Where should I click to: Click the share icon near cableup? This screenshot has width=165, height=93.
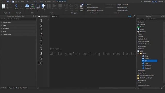156,2
